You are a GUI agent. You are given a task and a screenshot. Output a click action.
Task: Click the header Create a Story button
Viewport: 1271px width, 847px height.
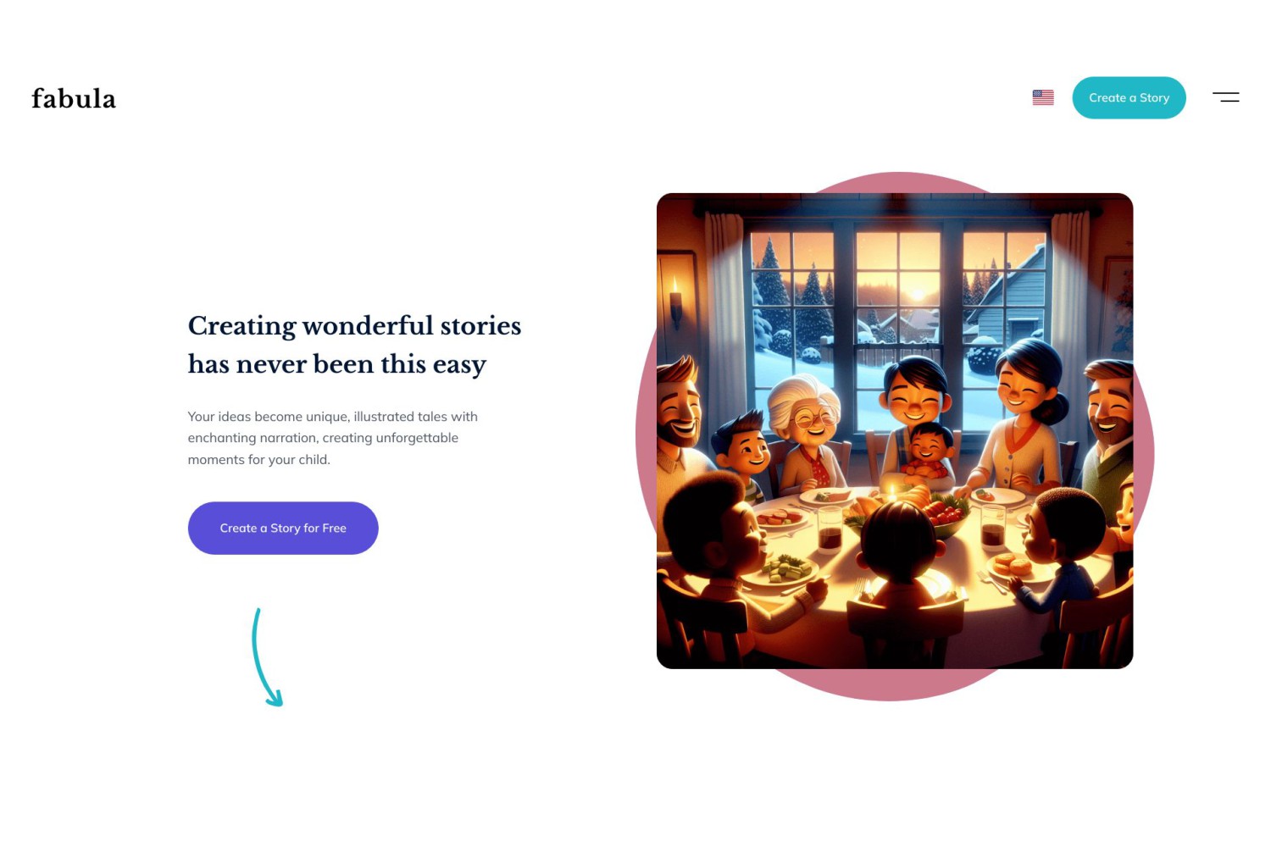coord(1129,97)
